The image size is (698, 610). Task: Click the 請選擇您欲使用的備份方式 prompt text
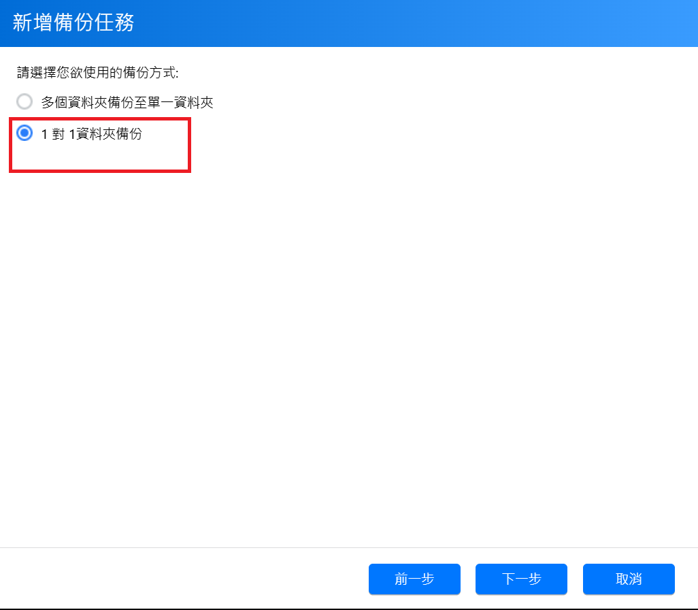97,72
